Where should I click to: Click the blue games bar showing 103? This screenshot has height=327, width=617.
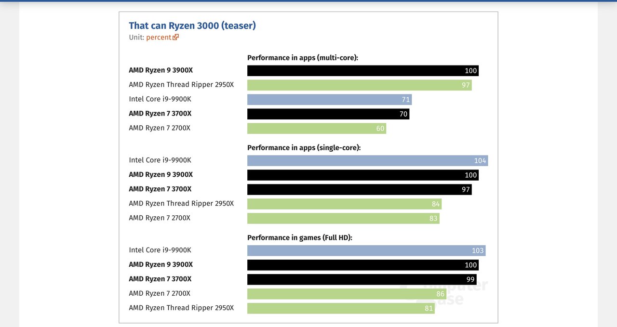point(366,251)
